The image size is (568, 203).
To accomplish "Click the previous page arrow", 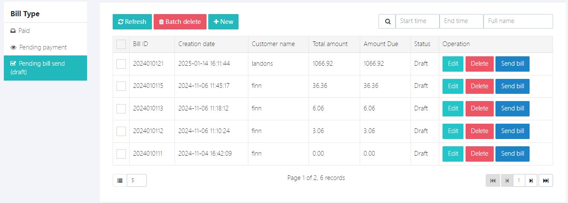I will tap(507, 180).
